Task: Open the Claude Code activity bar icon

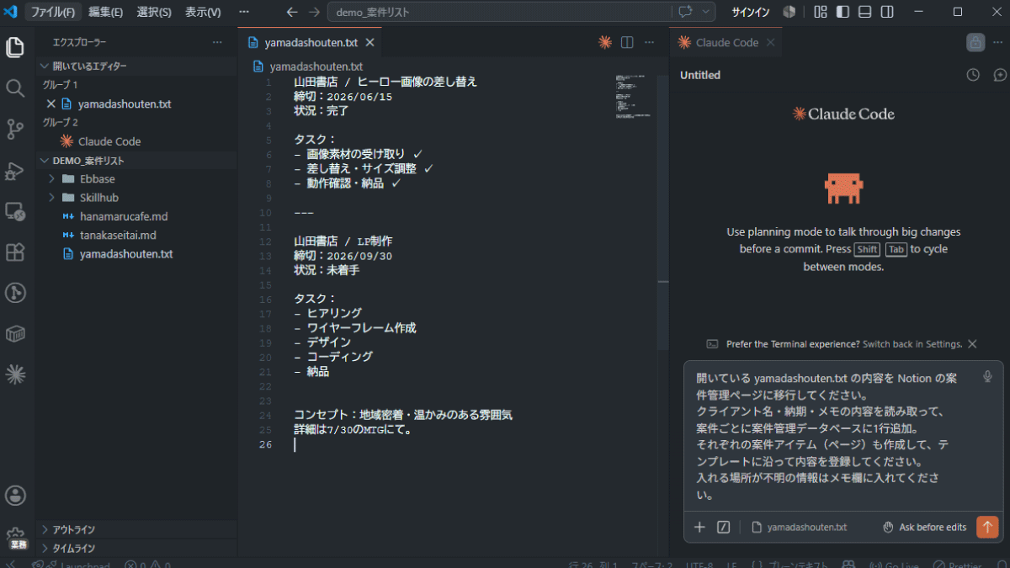Action: [x=15, y=374]
